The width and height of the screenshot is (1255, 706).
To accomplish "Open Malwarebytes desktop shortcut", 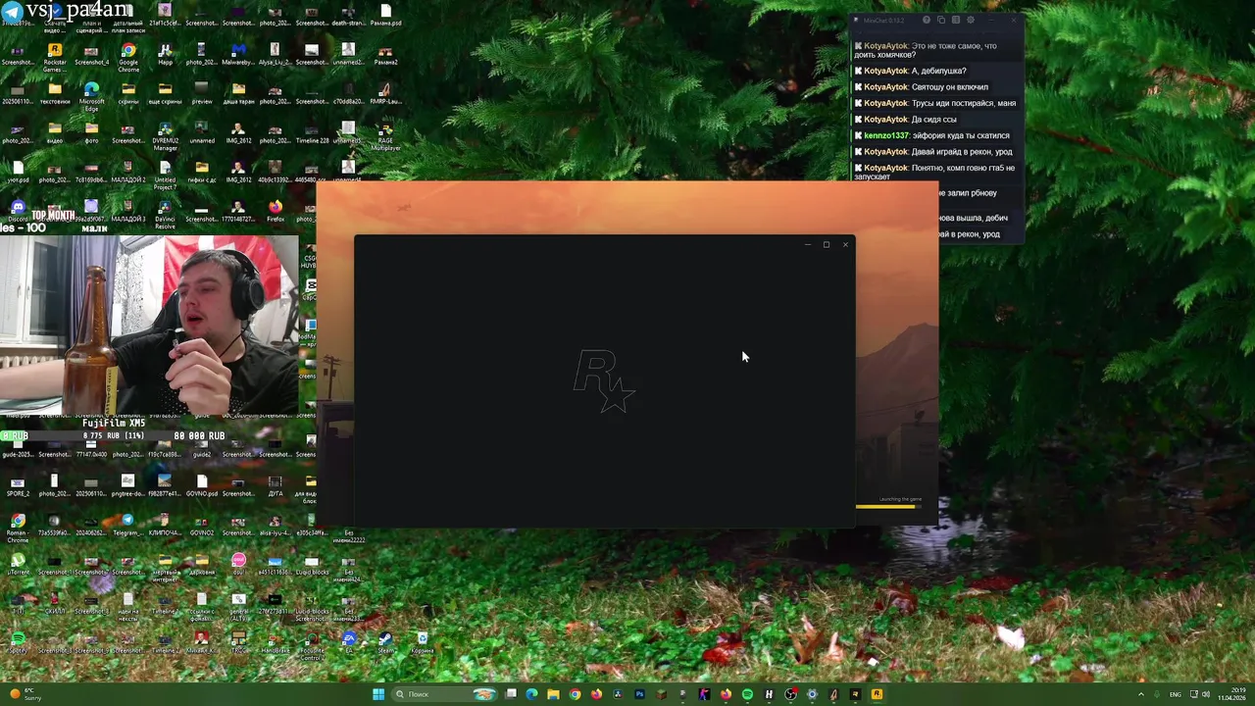I will [238, 55].
